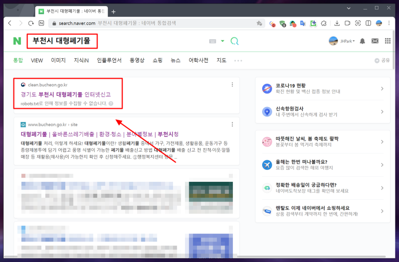Switch to the 인플루언서 tab
The width and height of the screenshot is (399, 262).
(109, 60)
